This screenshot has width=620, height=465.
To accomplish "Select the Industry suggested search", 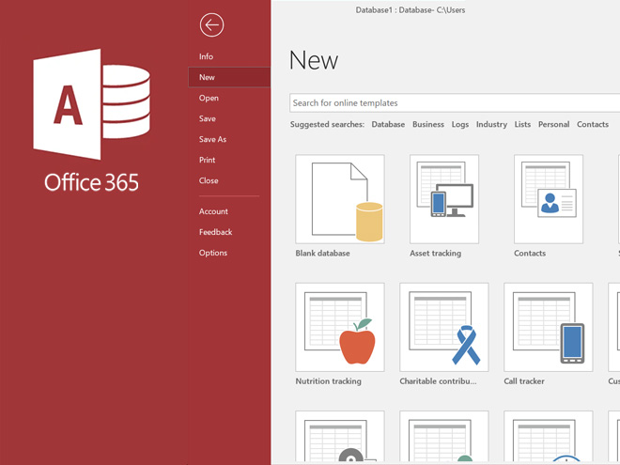I will pos(491,125).
